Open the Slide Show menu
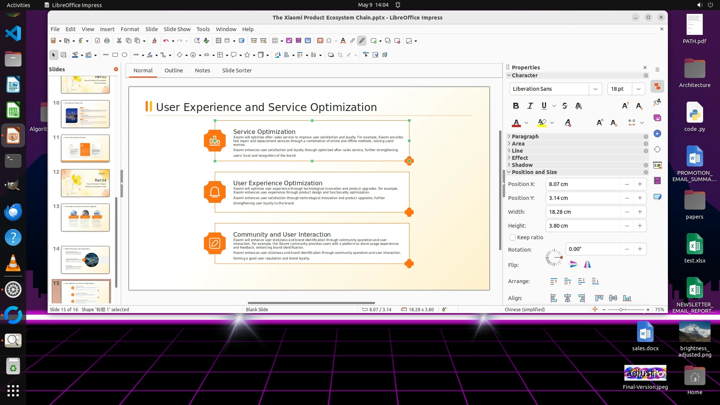 point(177,29)
